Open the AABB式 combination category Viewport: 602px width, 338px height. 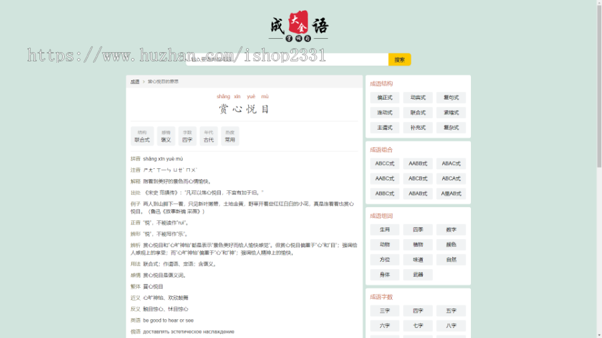point(418,164)
